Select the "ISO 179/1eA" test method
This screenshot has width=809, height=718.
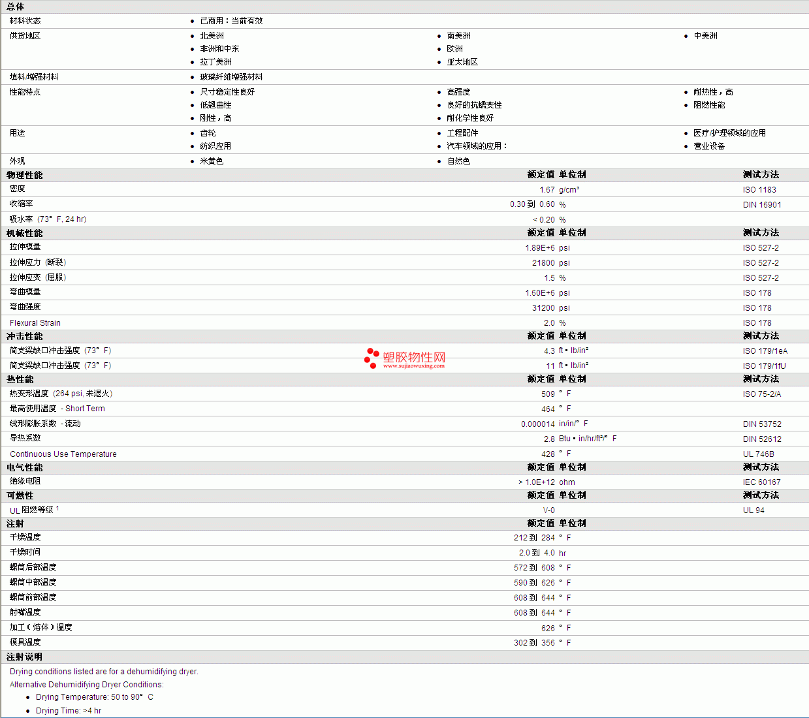coord(765,351)
